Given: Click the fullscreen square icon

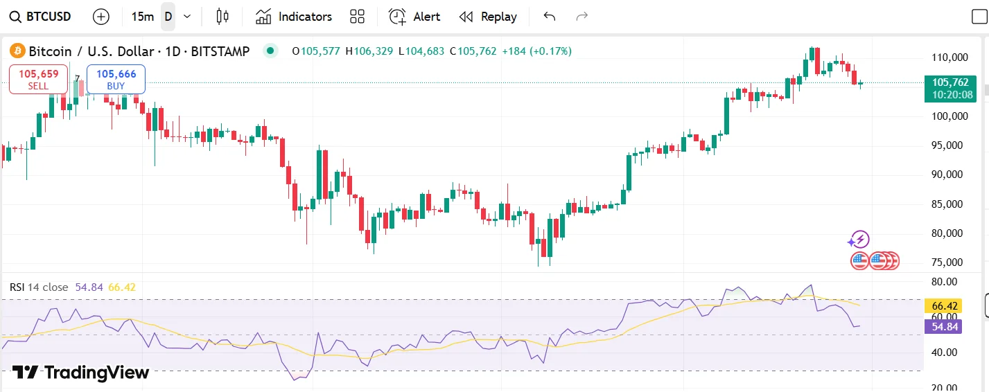Looking at the screenshot, I should [979, 17].
